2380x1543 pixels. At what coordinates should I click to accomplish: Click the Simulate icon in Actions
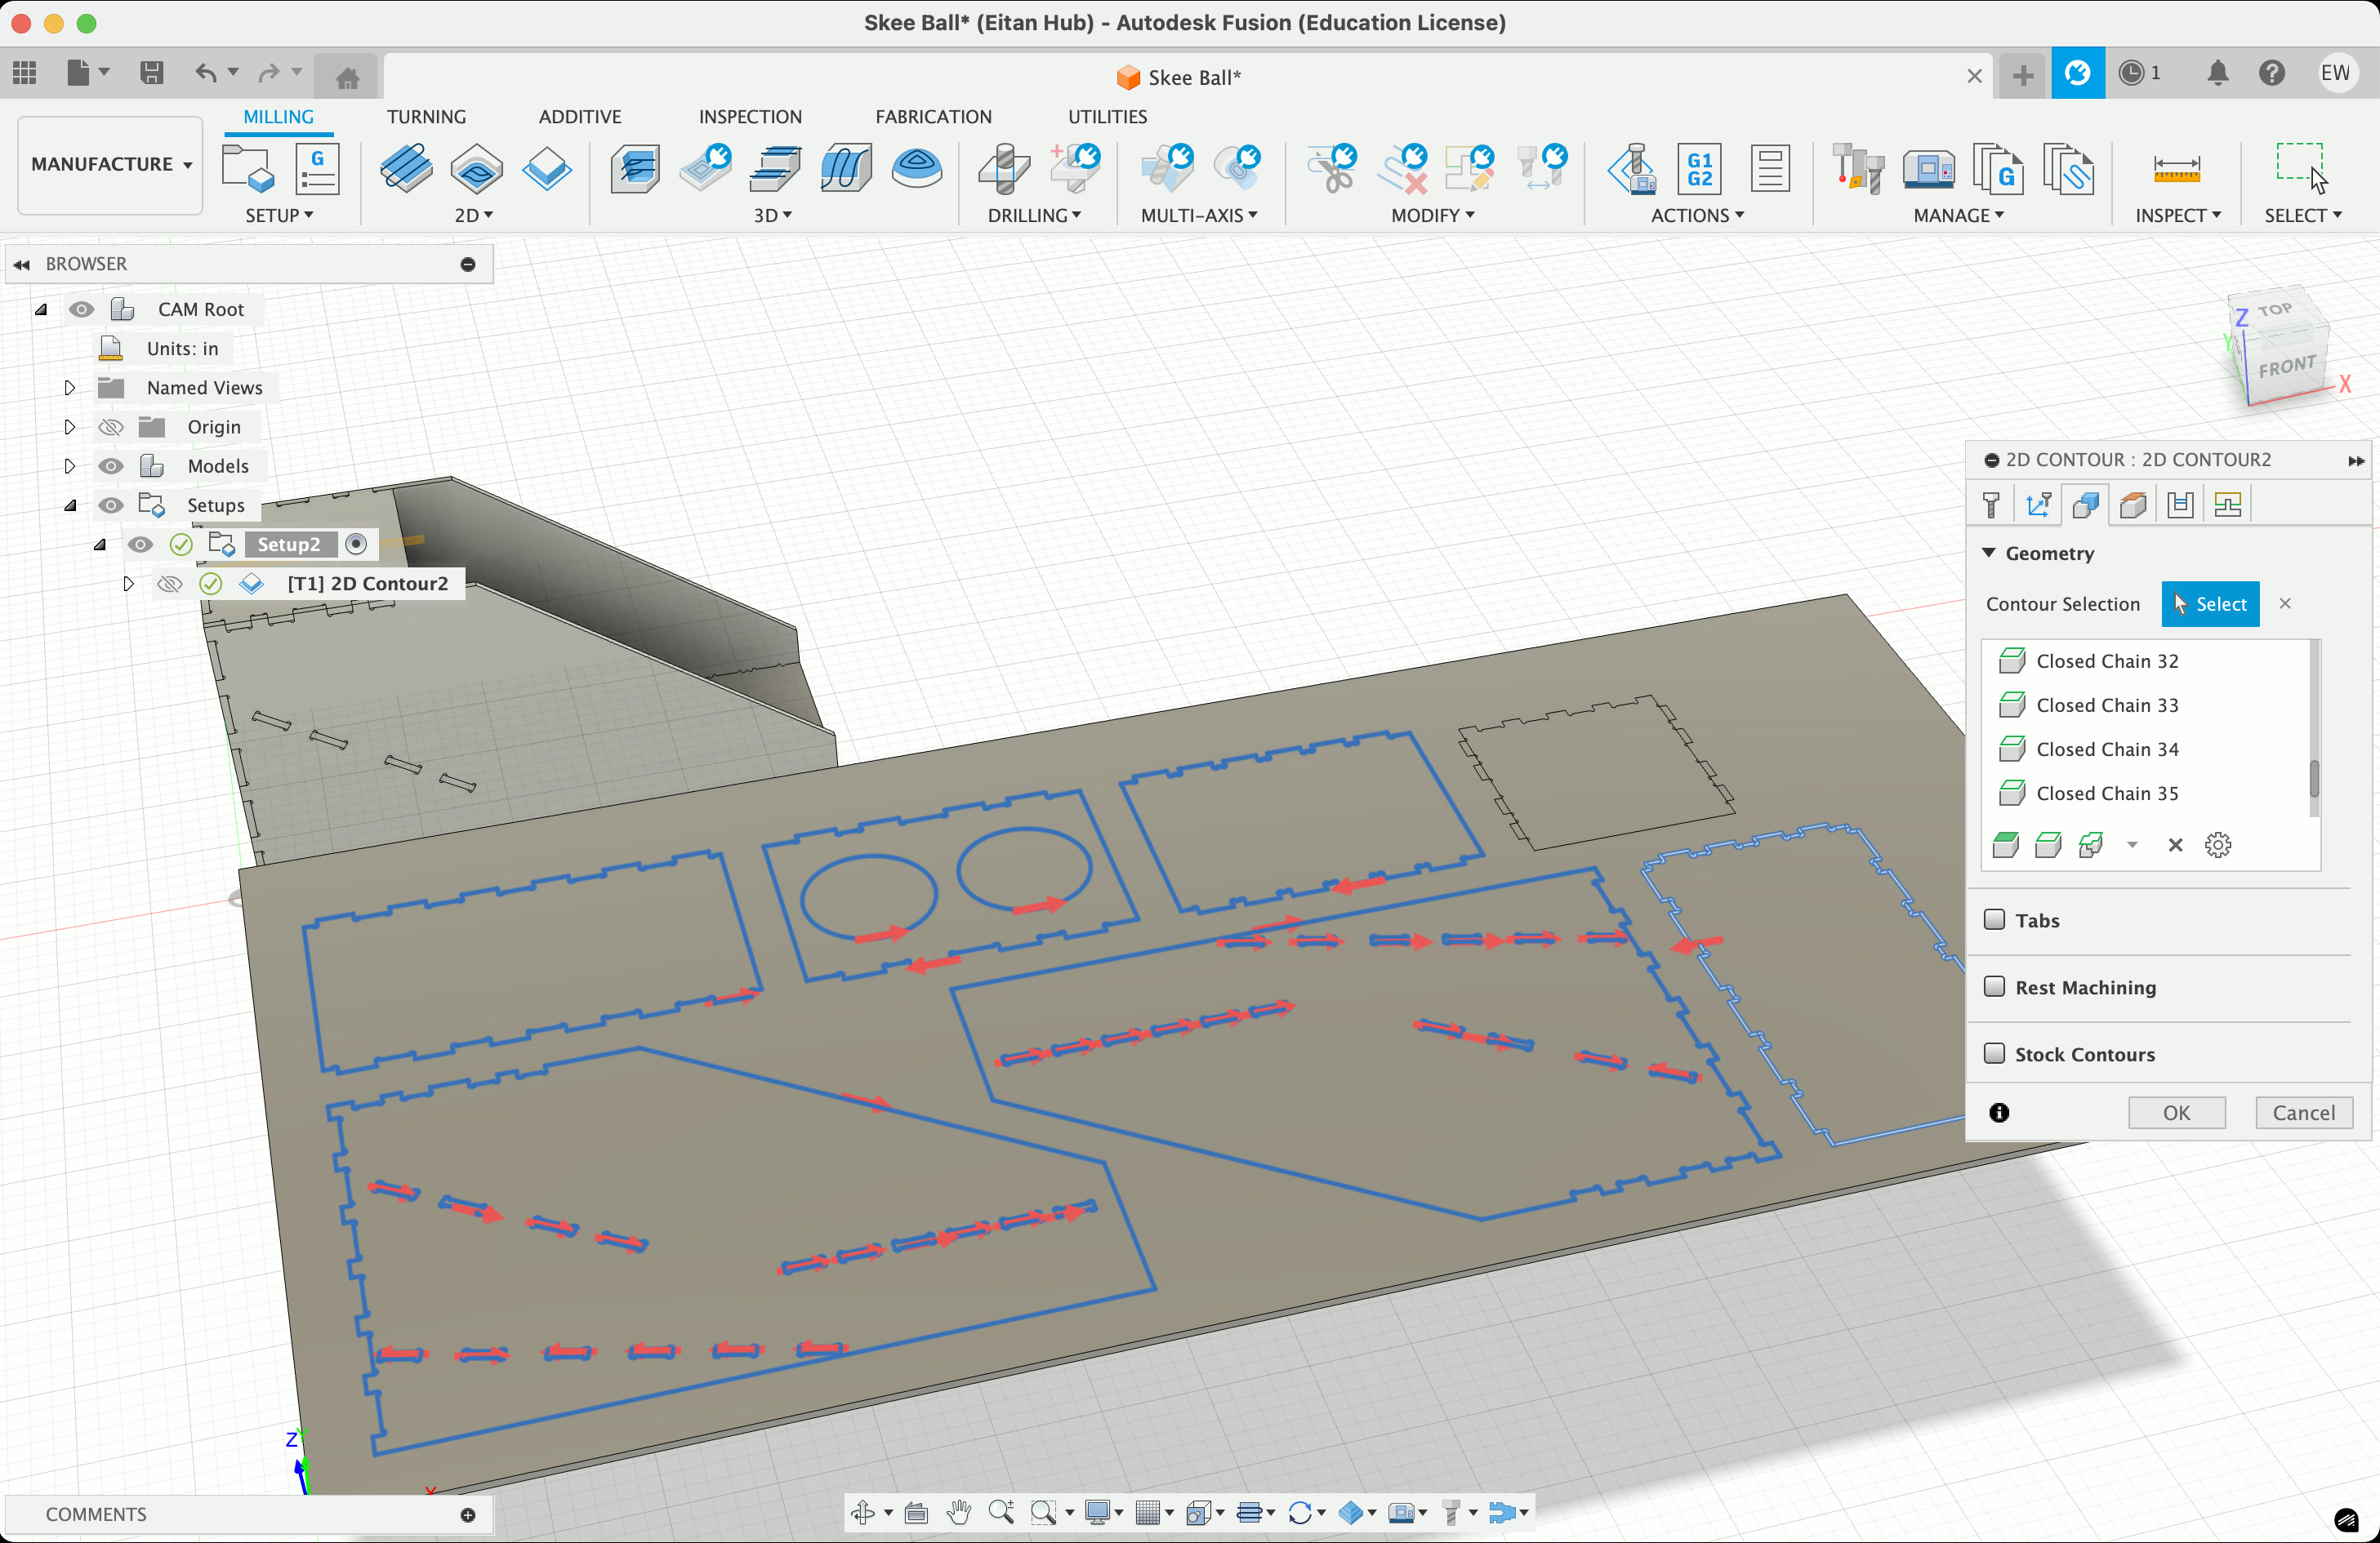coord(1632,169)
